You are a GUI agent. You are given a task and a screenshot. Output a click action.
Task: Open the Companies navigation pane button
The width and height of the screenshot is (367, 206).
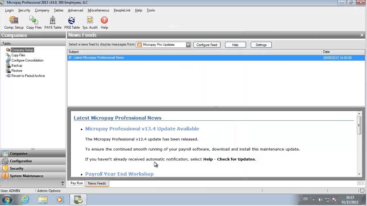coord(33,154)
